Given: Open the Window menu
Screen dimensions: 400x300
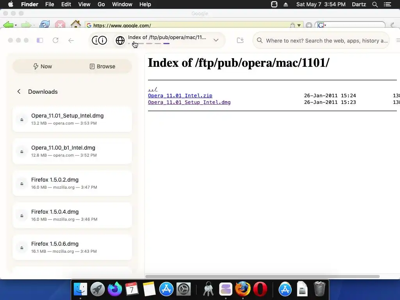Looking at the screenshot, I should pos(122,4).
